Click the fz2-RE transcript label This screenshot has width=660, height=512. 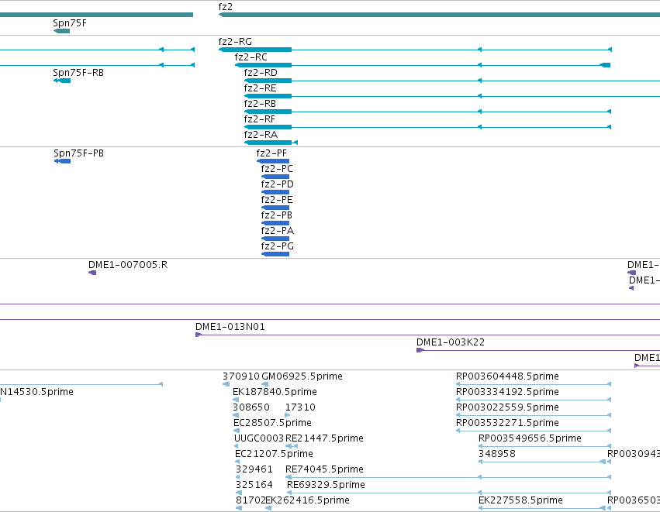[x=260, y=88]
